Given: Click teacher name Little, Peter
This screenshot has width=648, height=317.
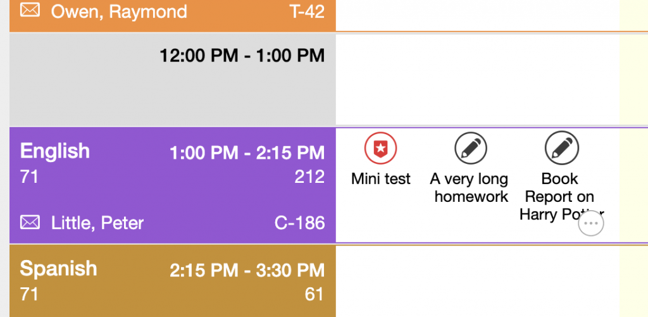Looking at the screenshot, I should 97,223.
